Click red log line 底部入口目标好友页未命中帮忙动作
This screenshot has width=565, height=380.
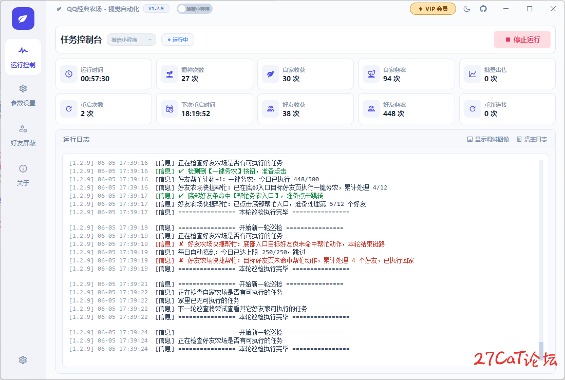click(x=227, y=244)
